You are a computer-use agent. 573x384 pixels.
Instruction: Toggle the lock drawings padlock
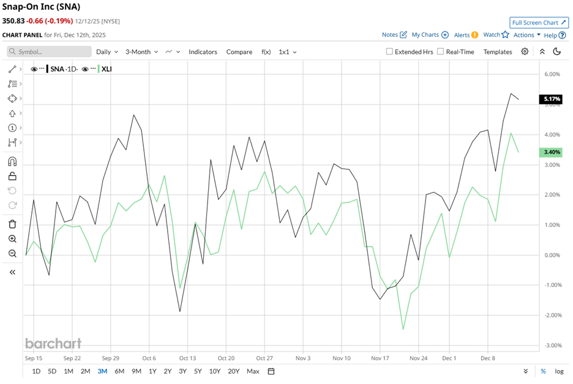[12, 176]
